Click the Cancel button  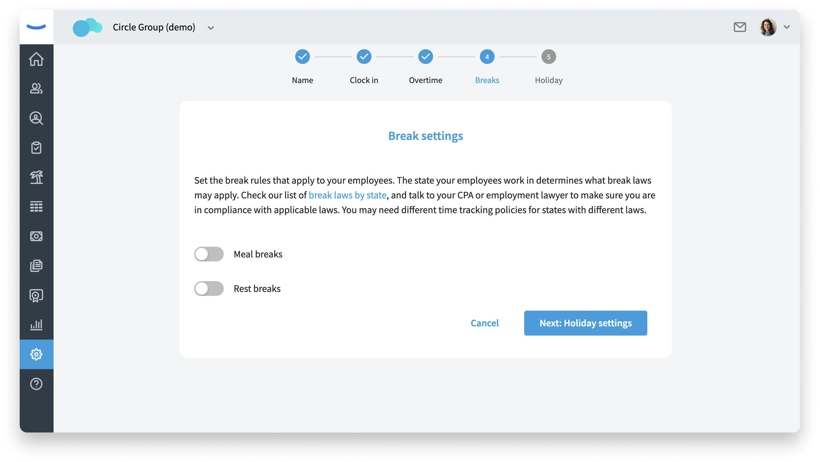(484, 323)
